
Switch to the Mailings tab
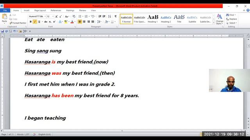coord(70,10)
